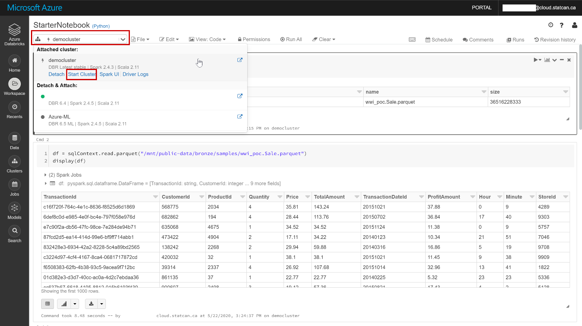Open the Schedule panel
This screenshot has width=582, height=326.
[x=439, y=40]
